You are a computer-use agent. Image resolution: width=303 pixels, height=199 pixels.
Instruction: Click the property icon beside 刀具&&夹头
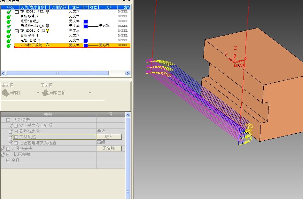(x=3, y=149)
